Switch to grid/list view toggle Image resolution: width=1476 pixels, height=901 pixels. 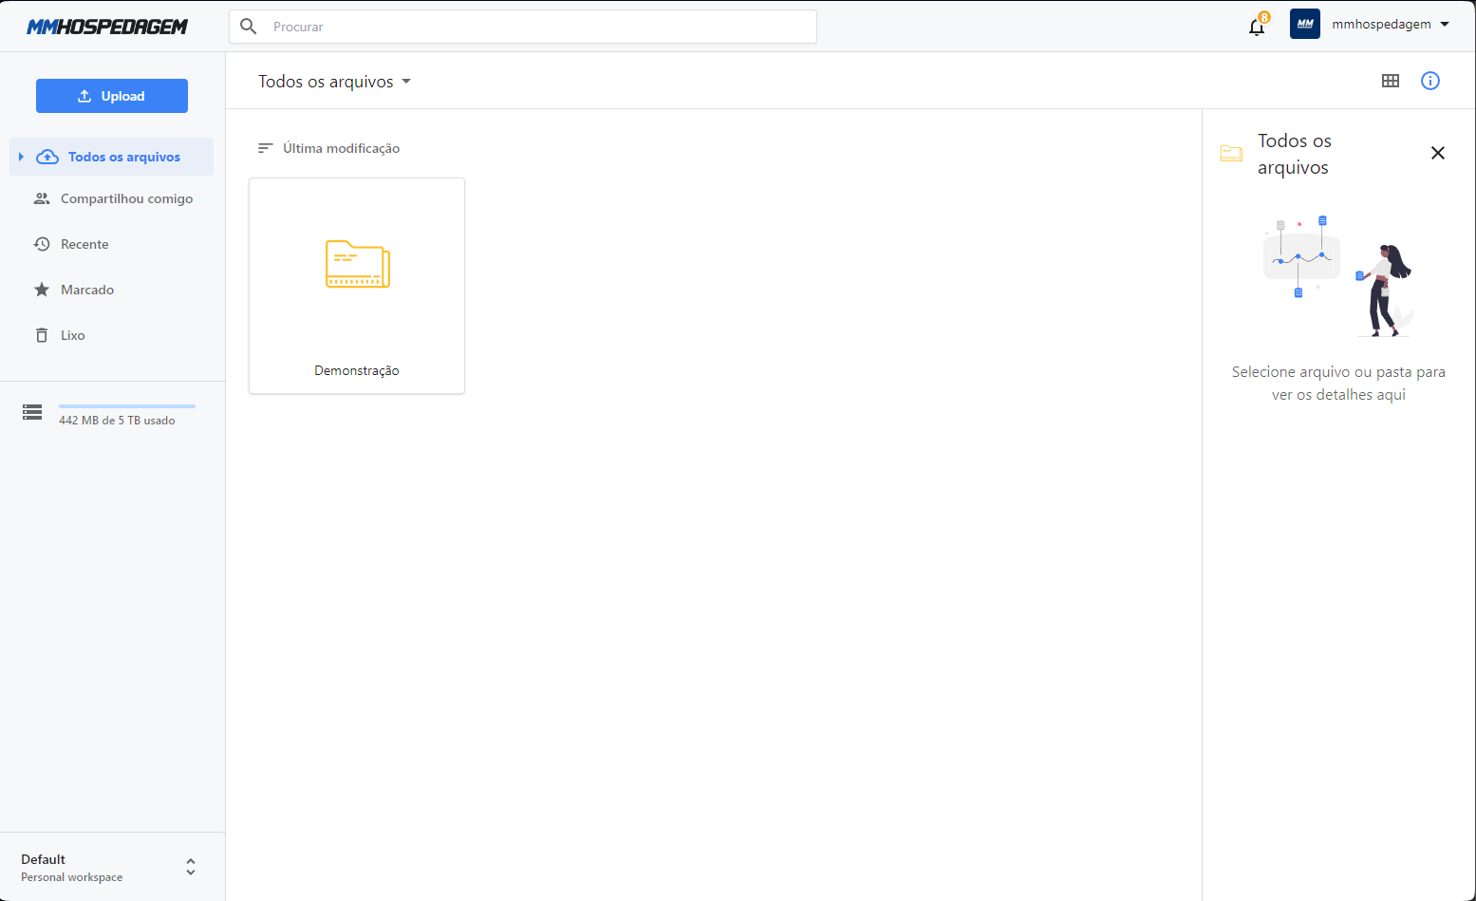point(1391,81)
